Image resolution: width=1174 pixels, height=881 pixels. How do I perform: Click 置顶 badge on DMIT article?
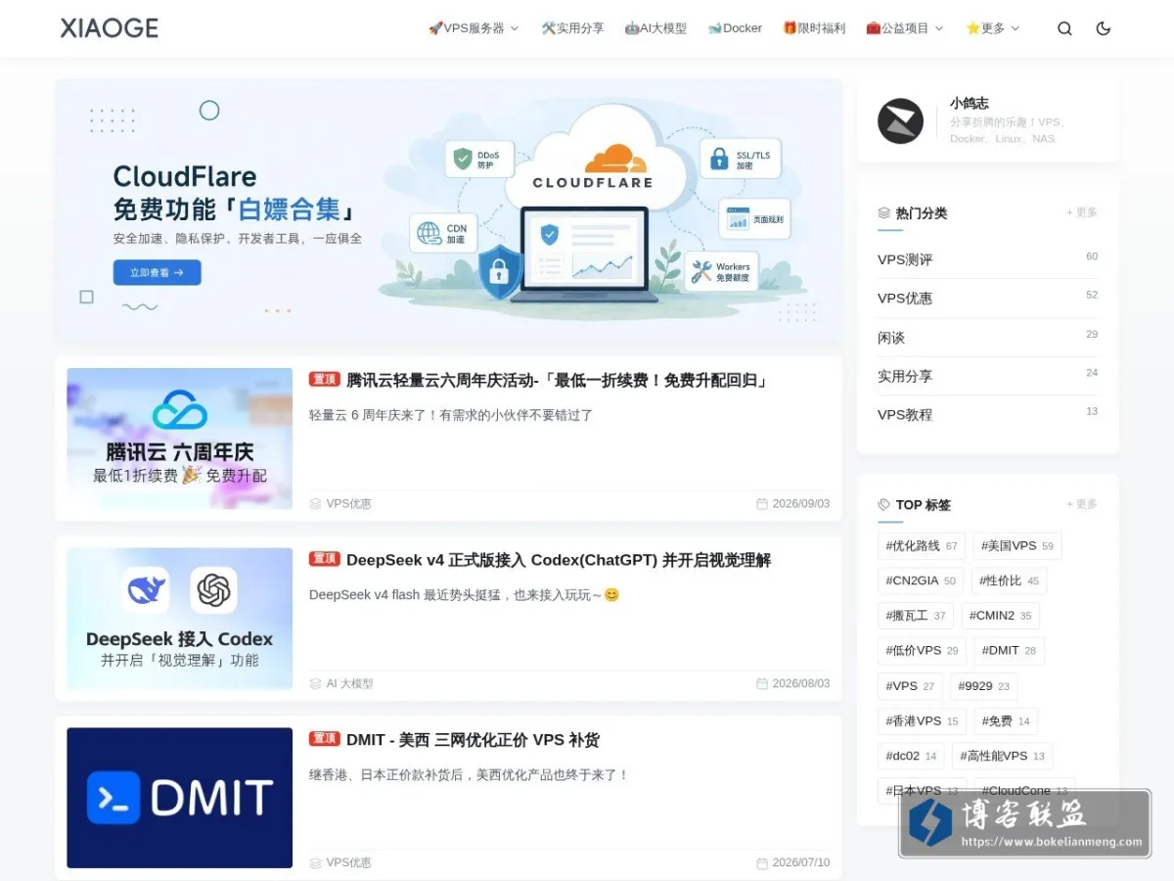[325, 738]
